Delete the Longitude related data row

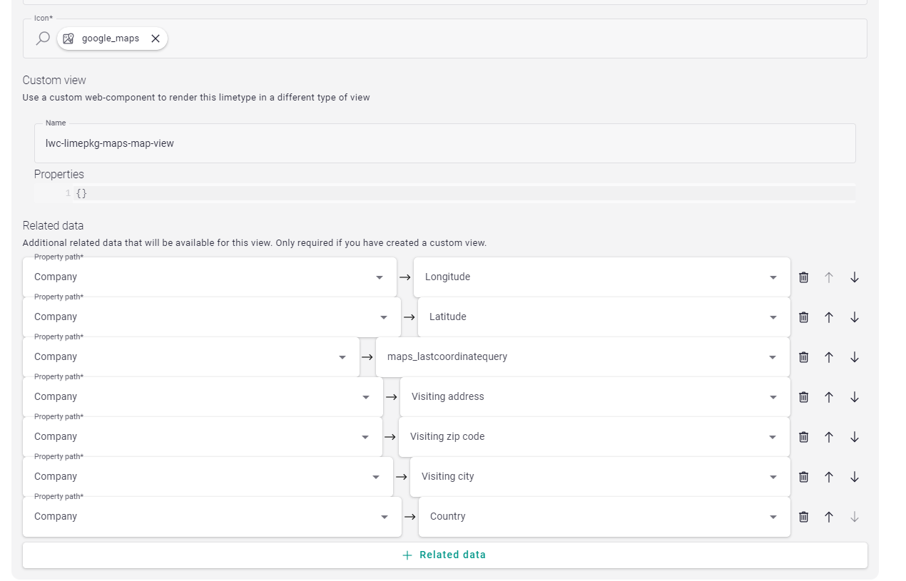click(x=803, y=277)
